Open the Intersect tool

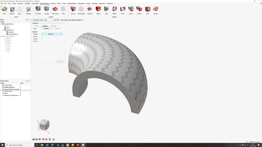[x=90, y=9]
